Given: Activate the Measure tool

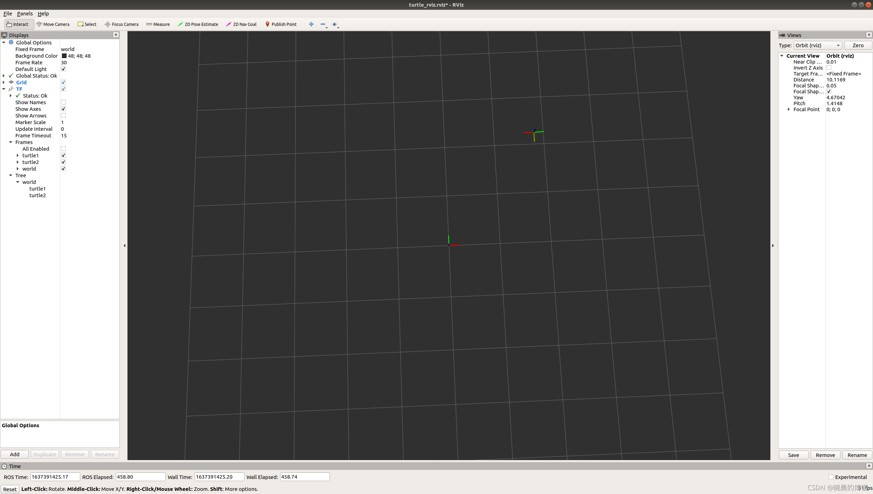Looking at the screenshot, I should click(x=158, y=24).
